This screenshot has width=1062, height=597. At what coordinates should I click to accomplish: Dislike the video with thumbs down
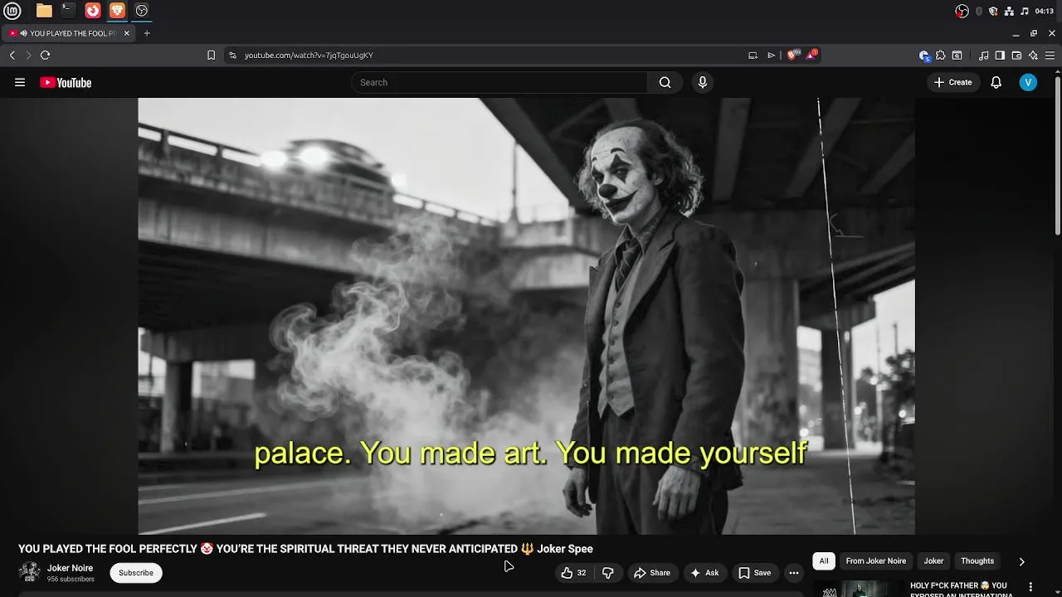click(607, 573)
